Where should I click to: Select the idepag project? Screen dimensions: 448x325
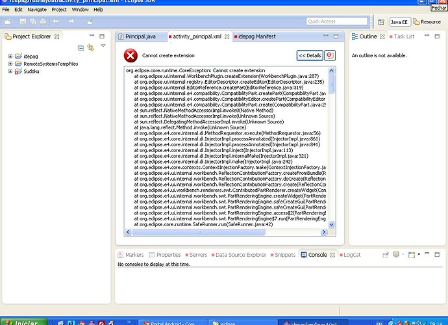click(31, 57)
